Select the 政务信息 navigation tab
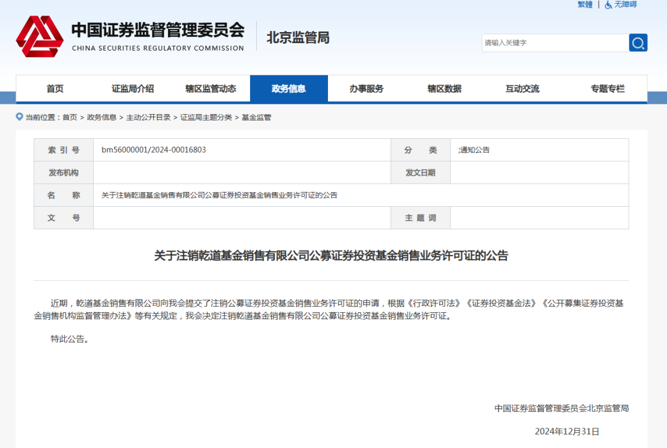The height and width of the screenshot is (448, 667). (x=289, y=88)
